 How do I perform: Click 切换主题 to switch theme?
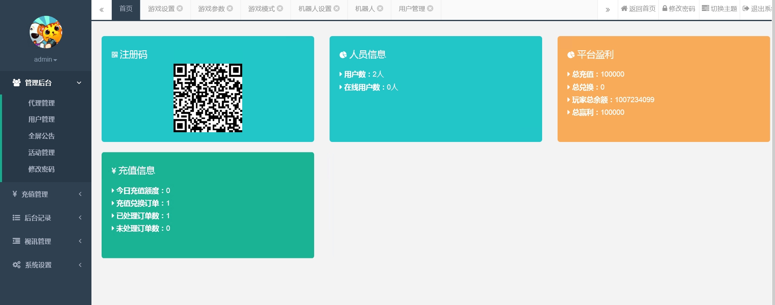tap(719, 9)
